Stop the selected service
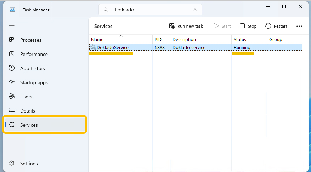The width and height of the screenshot is (311, 172). pyautogui.click(x=248, y=26)
